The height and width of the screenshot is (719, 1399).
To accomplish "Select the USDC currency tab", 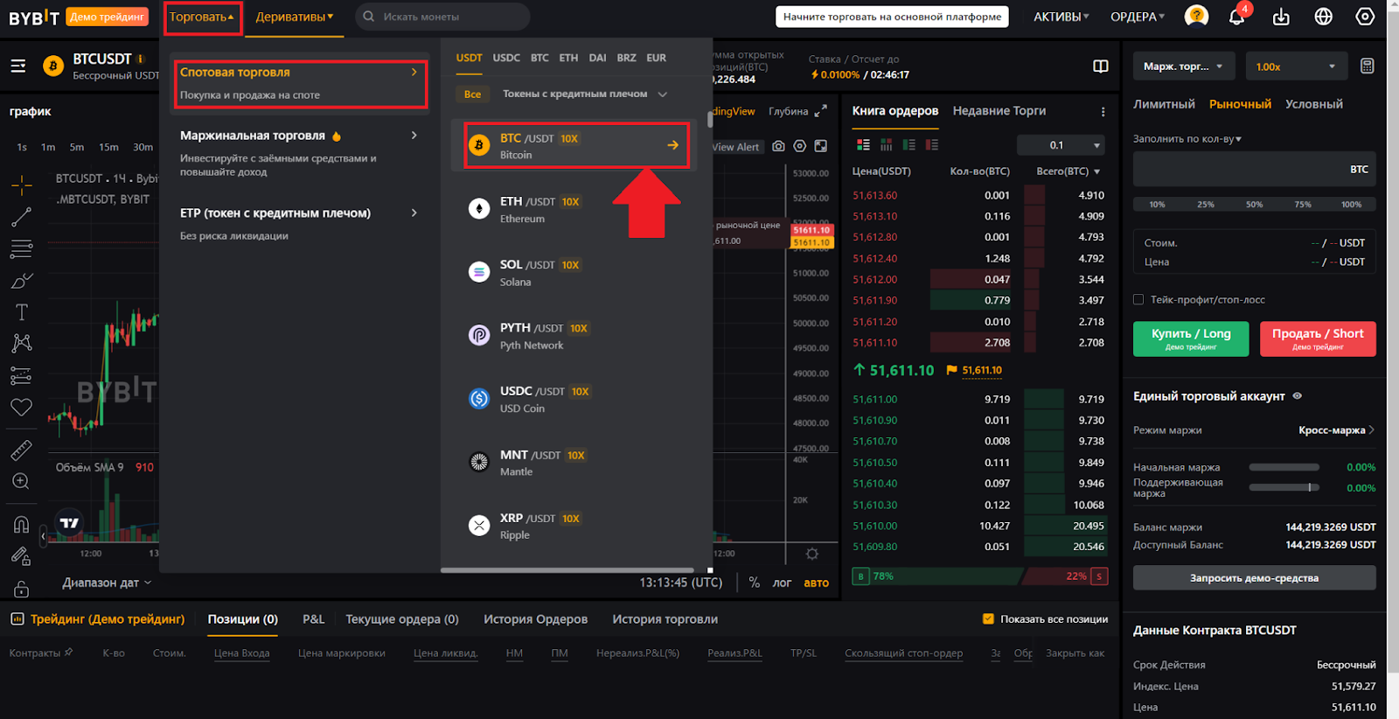I will tap(506, 58).
